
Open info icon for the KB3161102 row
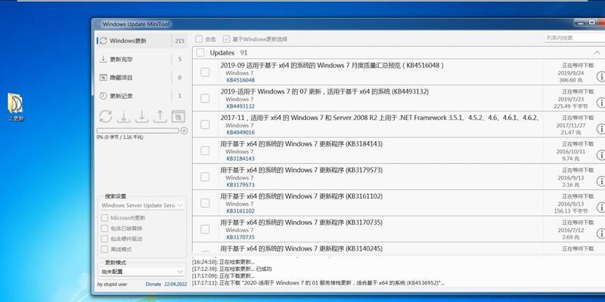tap(600, 207)
